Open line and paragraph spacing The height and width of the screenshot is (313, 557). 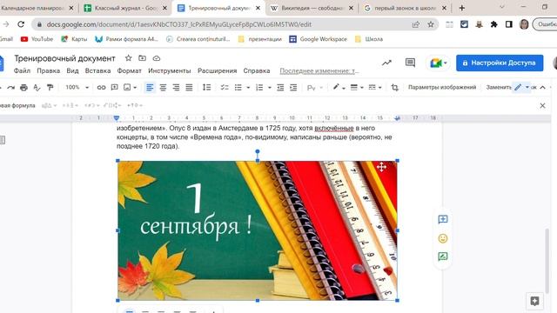pyautogui.click(x=207, y=87)
